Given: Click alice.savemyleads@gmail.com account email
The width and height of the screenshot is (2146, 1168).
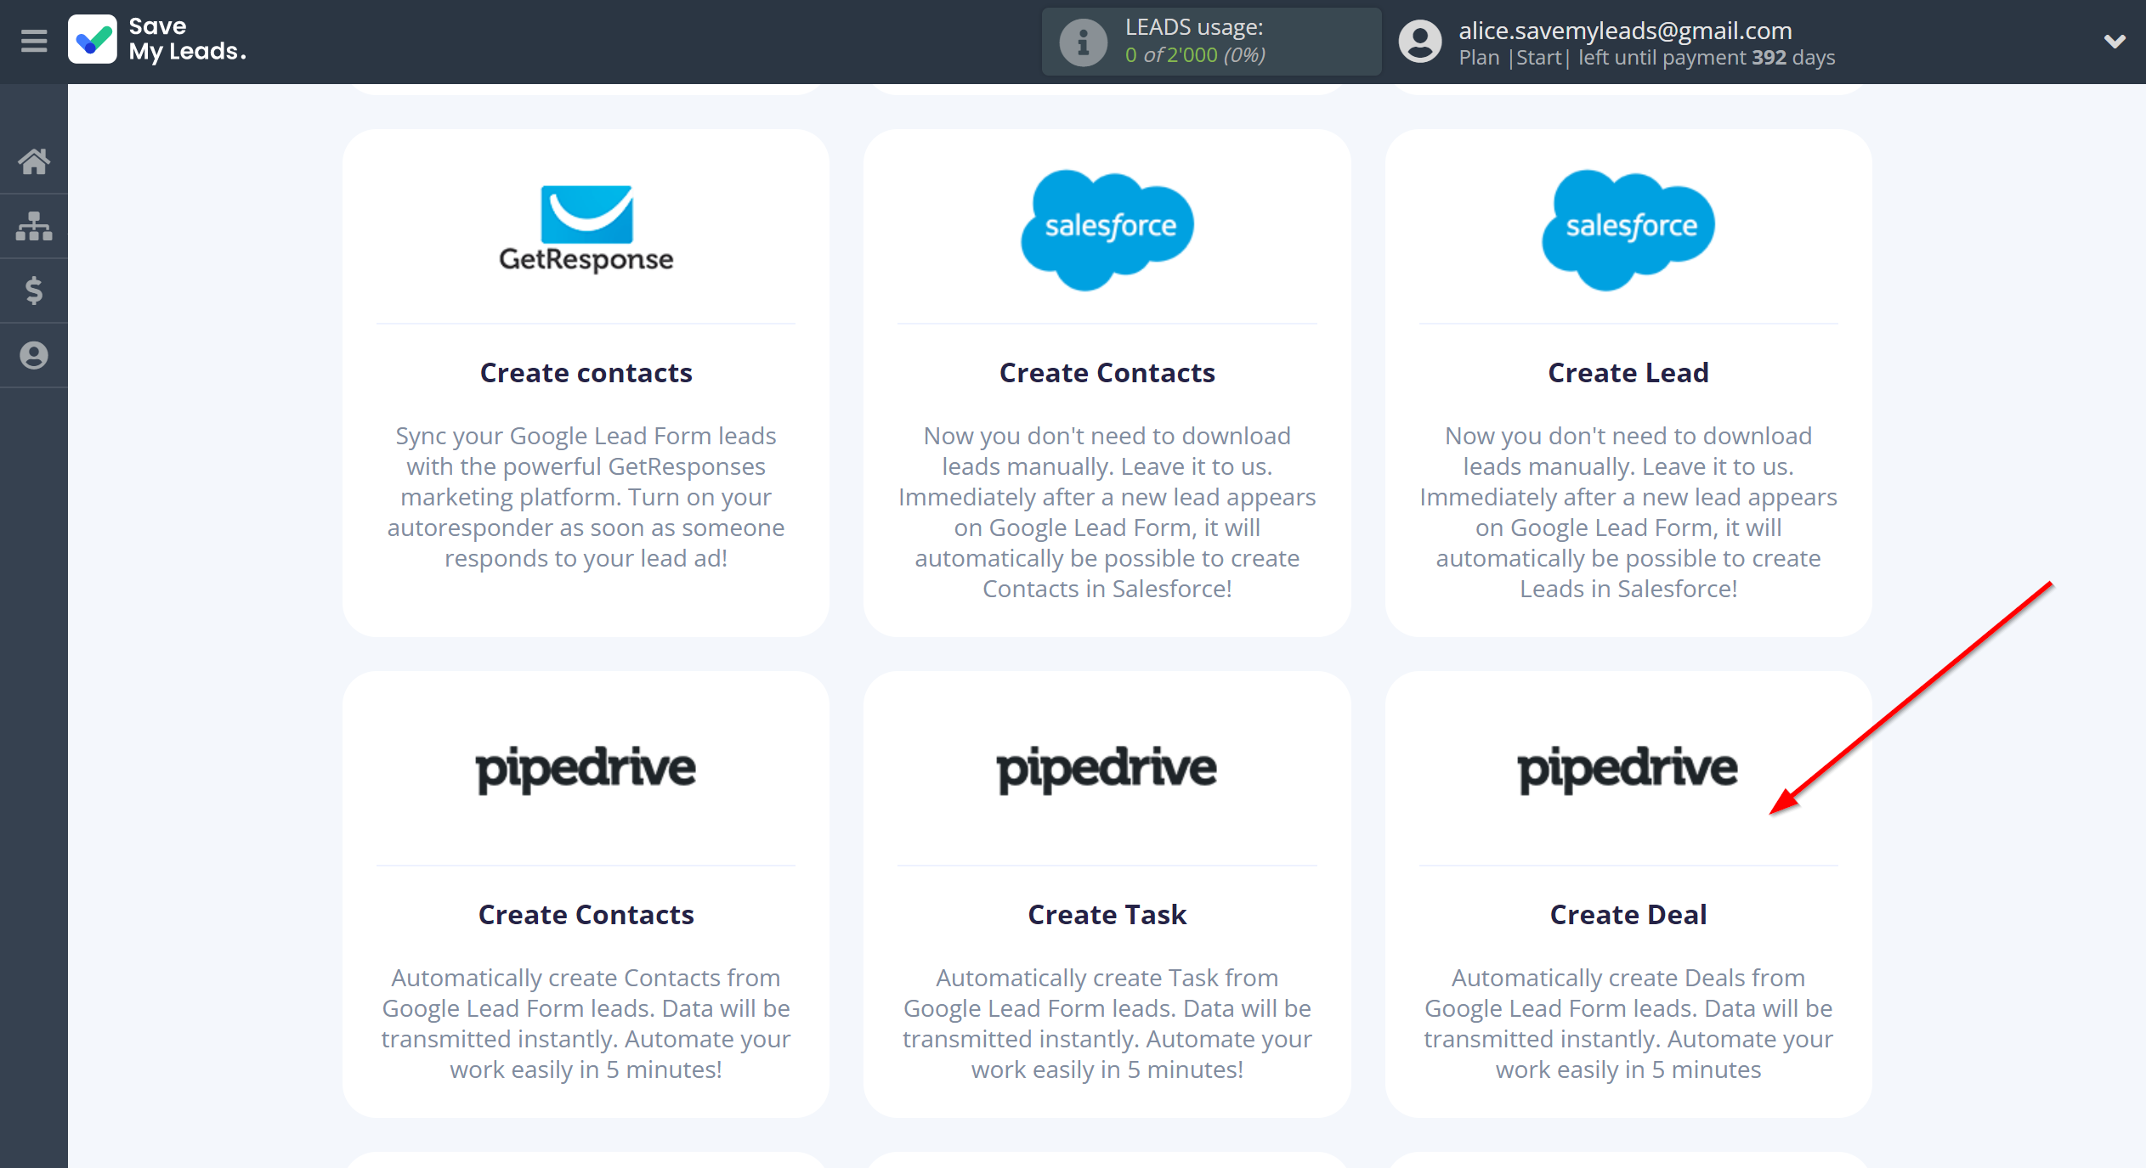Looking at the screenshot, I should (x=1625, y=31).
